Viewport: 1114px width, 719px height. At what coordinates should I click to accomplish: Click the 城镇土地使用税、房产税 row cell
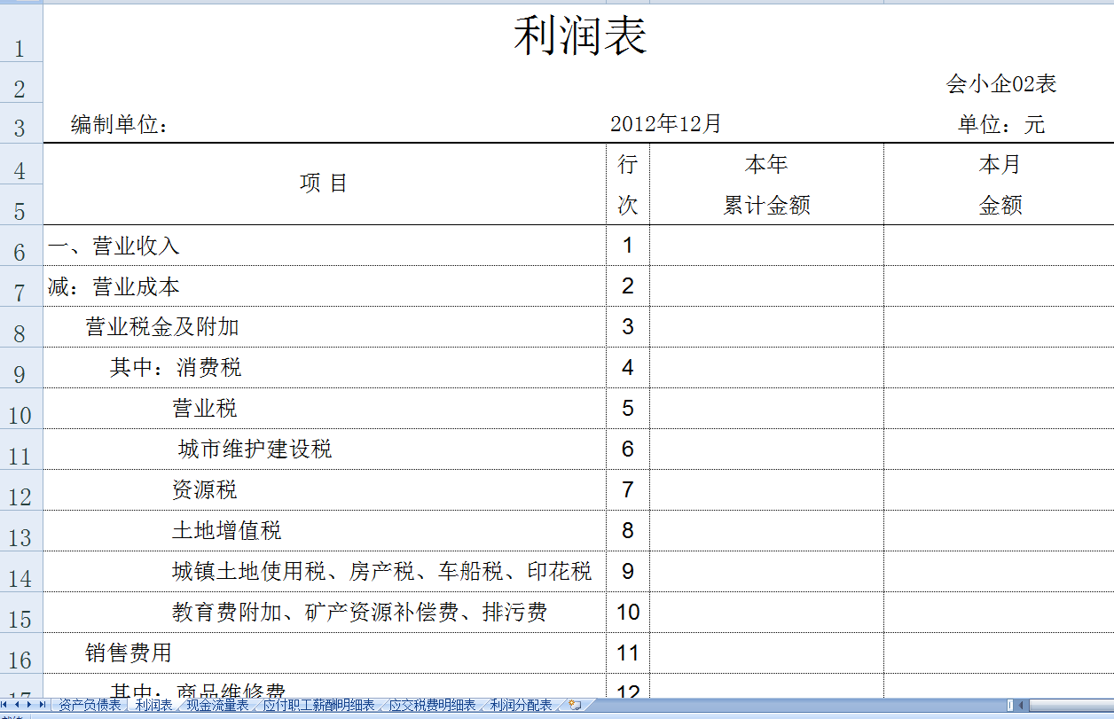tap(325, 572)
